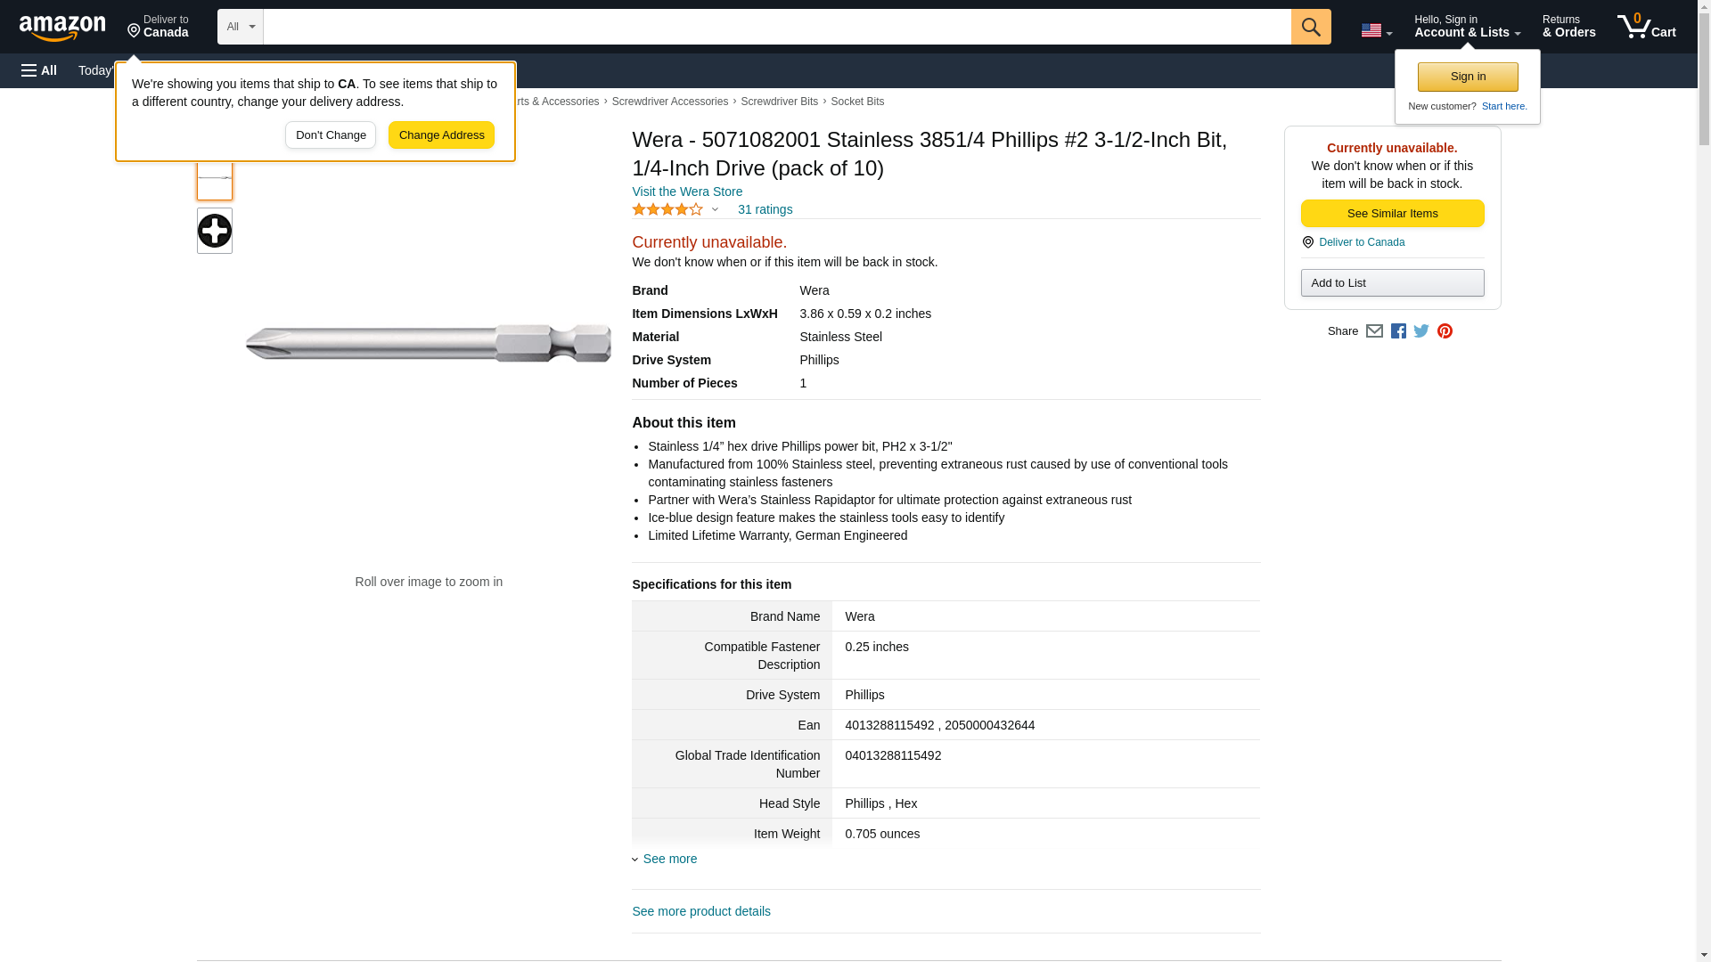
Task: Open Account & Lists menu
Action: click(x=1467, y=27)
